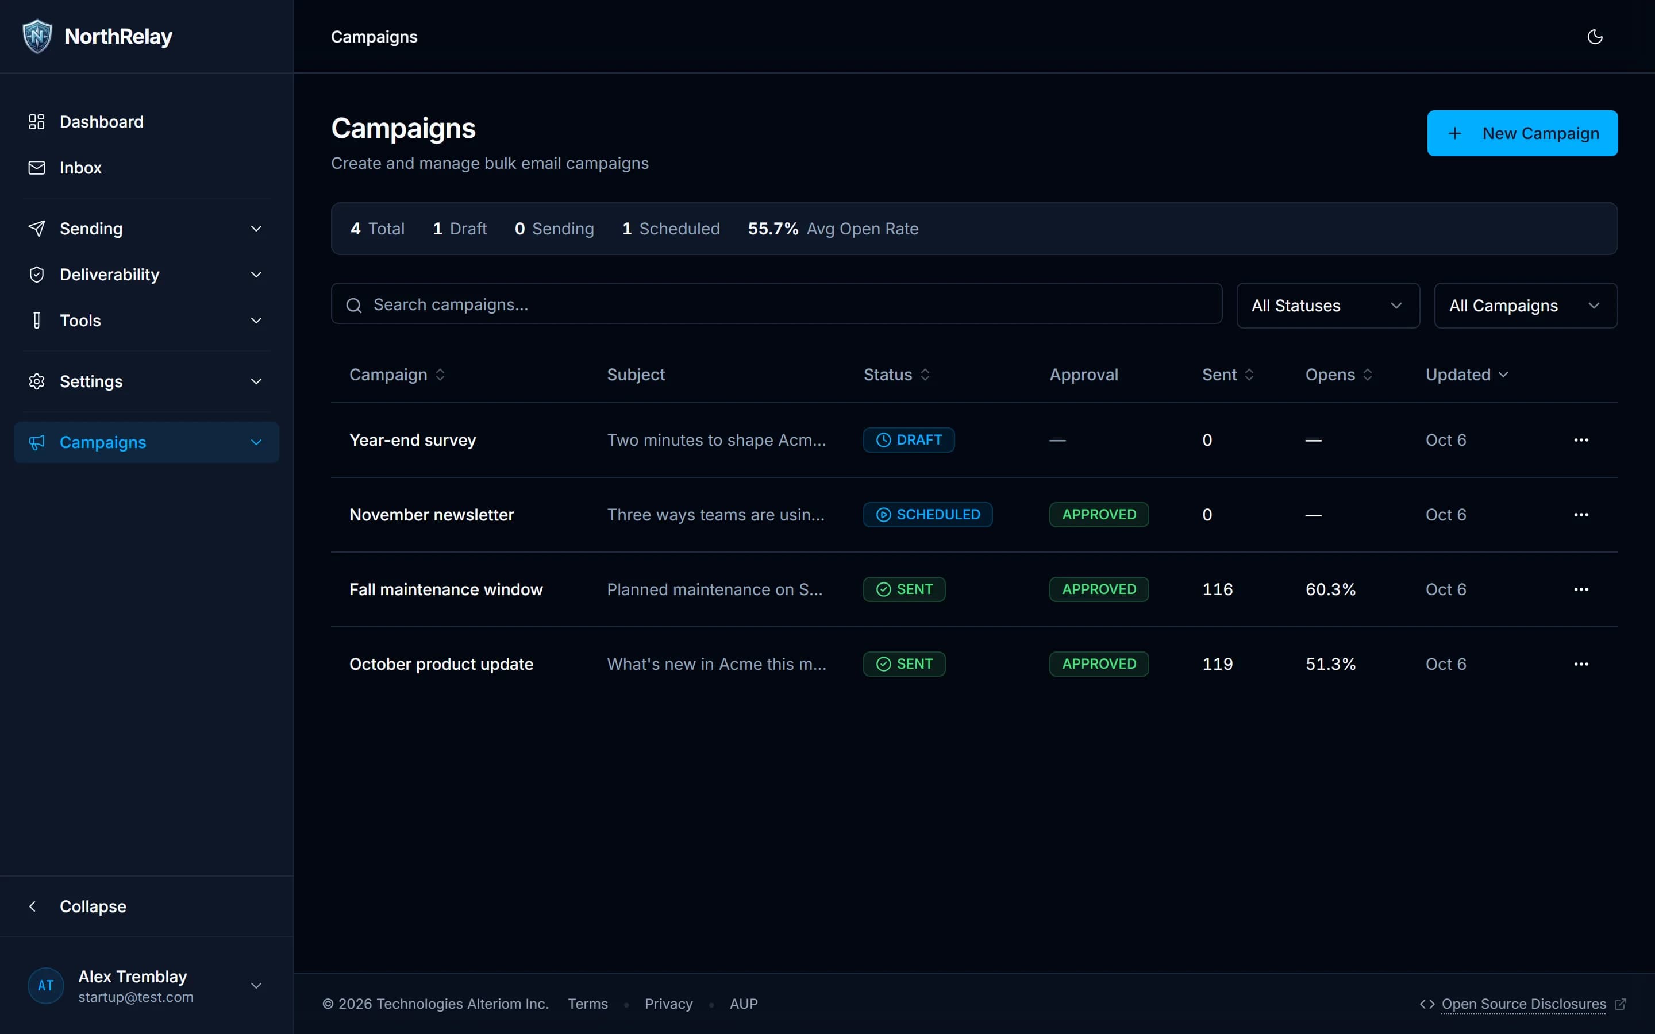Sort by Status column
Viewport: 1655px width, 1034px height.
896,374
